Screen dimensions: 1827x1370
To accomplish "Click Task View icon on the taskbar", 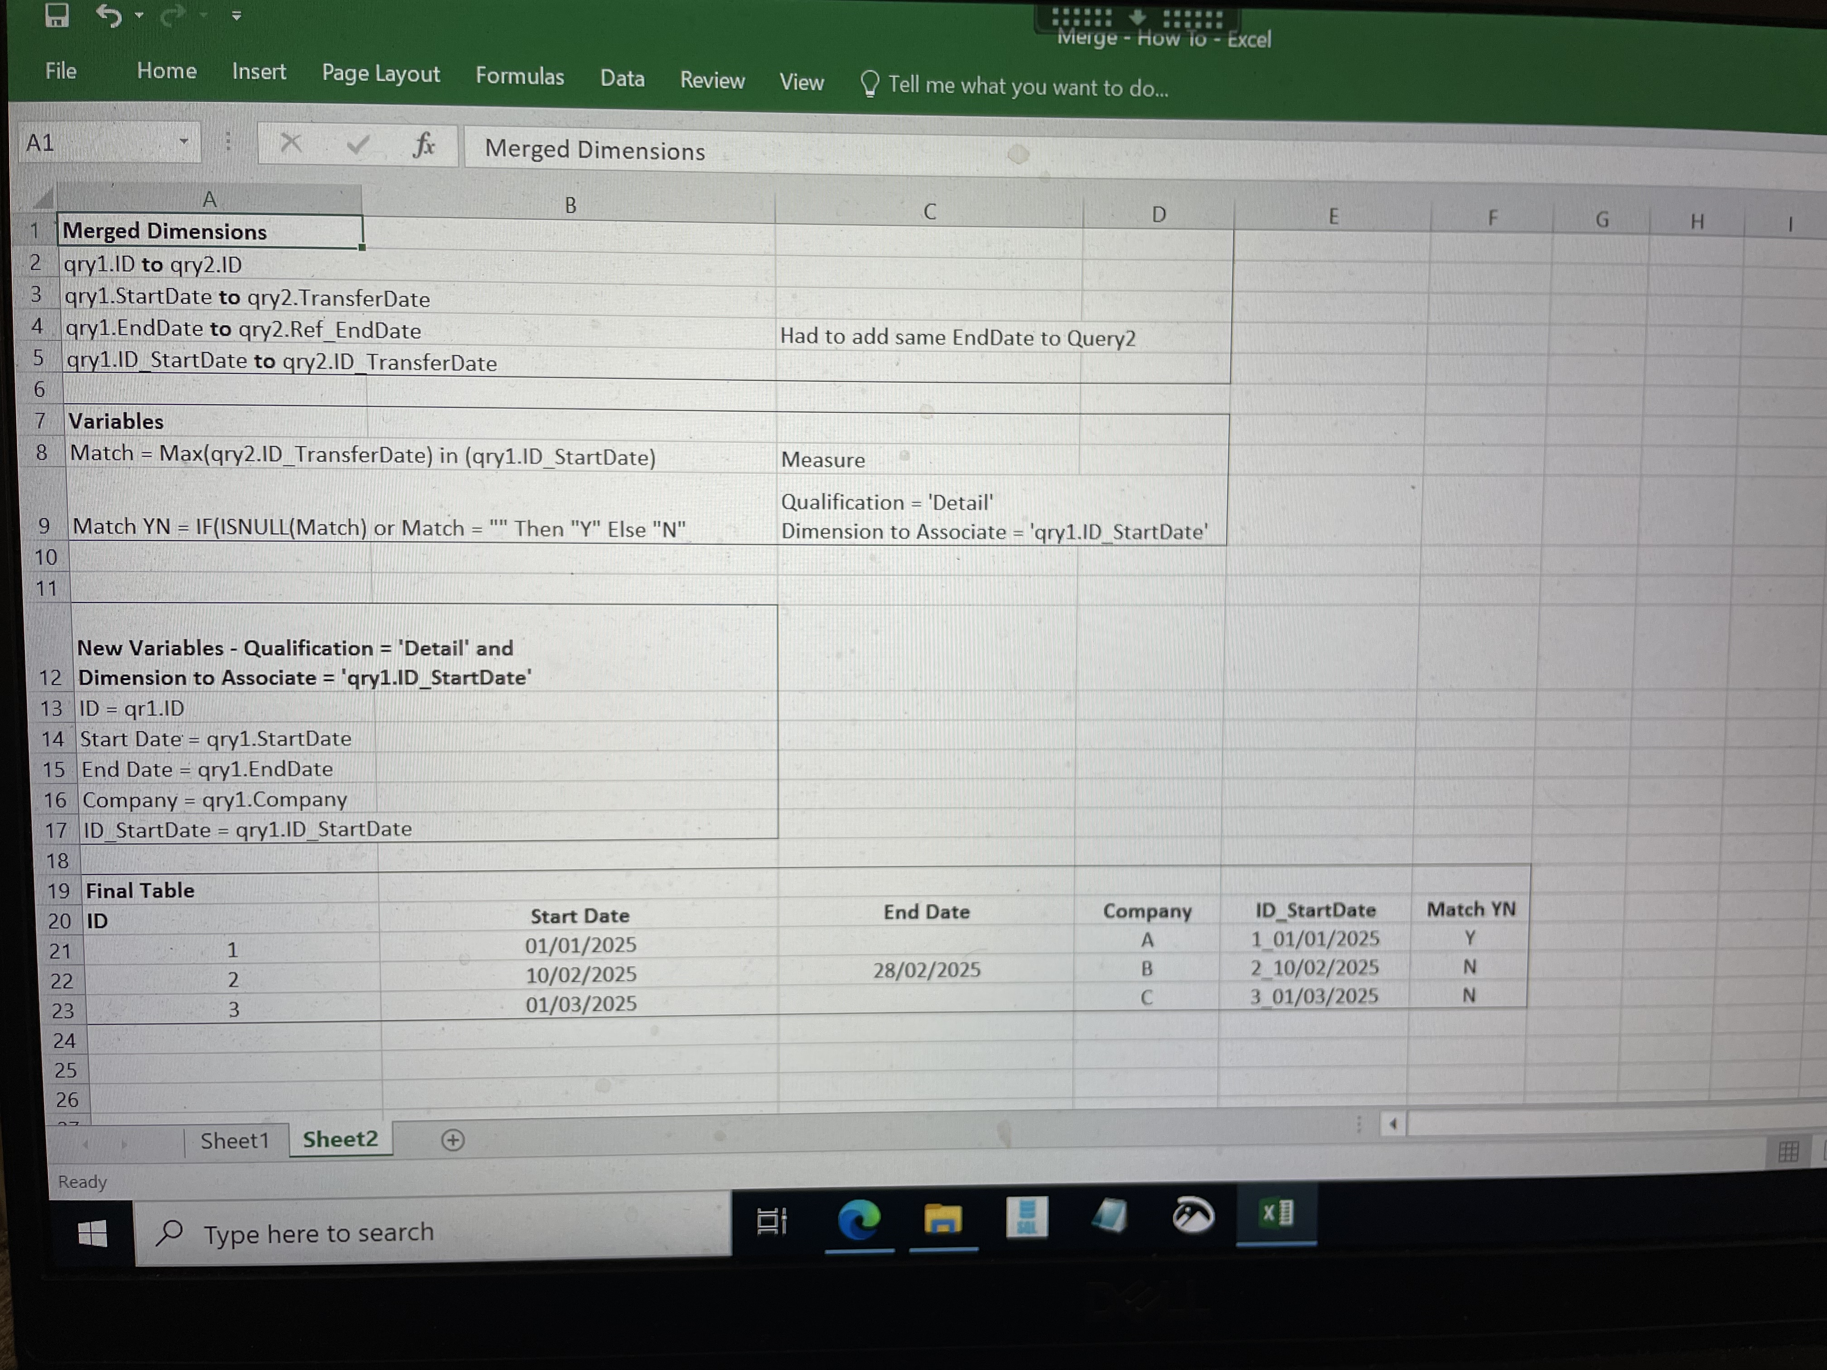I will 771,1220.
